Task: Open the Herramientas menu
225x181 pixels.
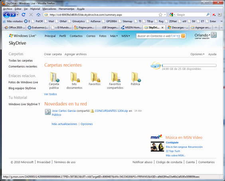Action: click(x=67, y=9)
